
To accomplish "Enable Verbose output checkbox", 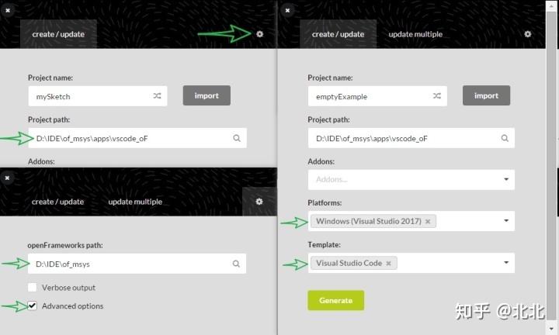I will tap(32, 287).
